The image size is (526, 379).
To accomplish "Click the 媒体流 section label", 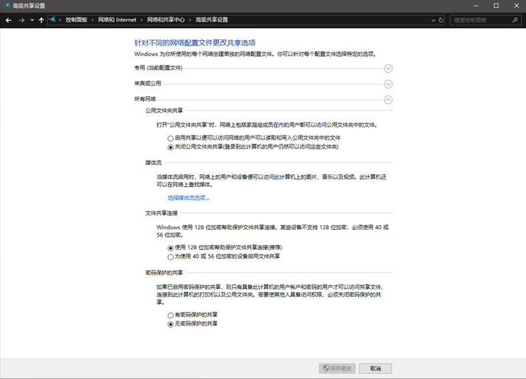I will pyautogui.click(x=154, y=162).
